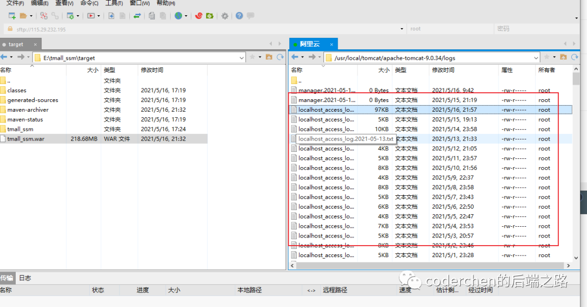Switch to the 日志 bottom tab

[24, 278]
